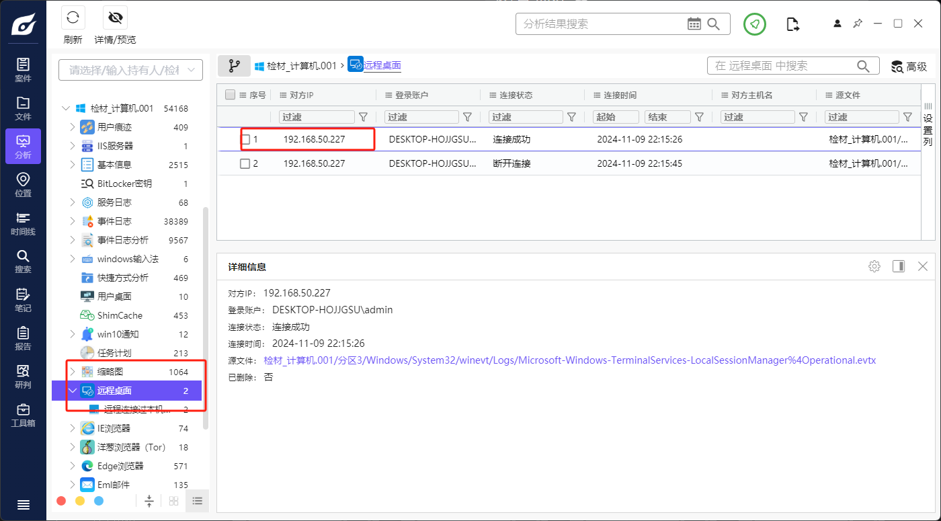Open the source file evtx path link
941x521 pixels.
point(569,360)
